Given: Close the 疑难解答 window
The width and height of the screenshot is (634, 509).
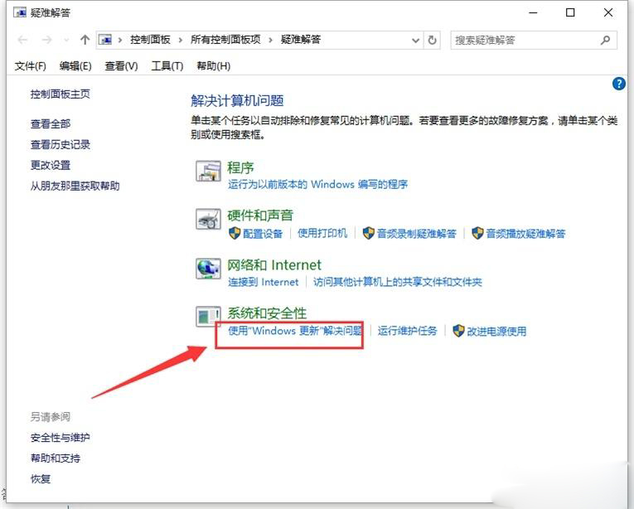Looking at the screenshot, I should click(x=608, y=13).
